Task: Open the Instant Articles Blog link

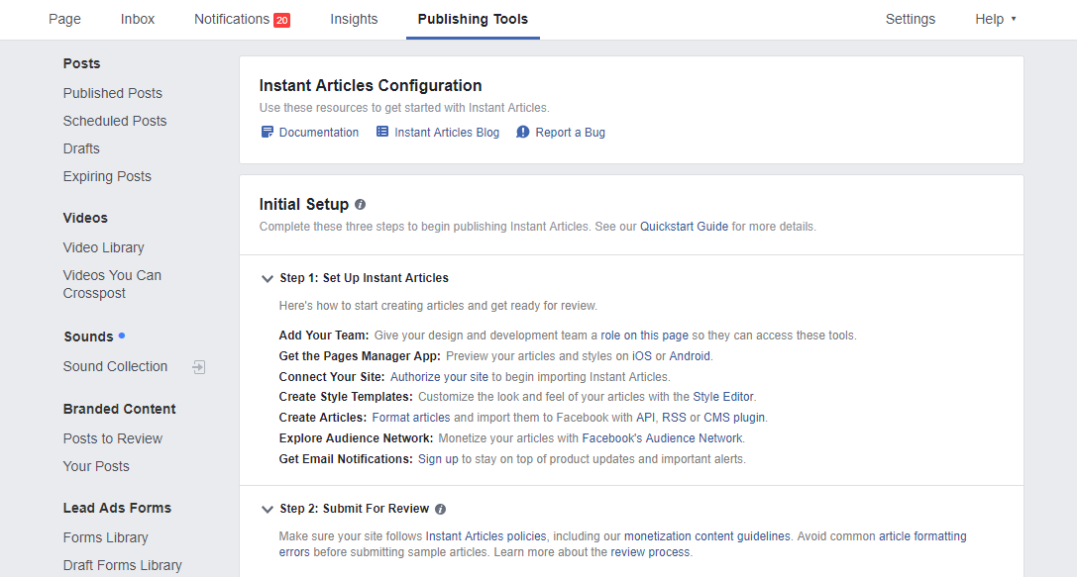Action: (447, 133)
